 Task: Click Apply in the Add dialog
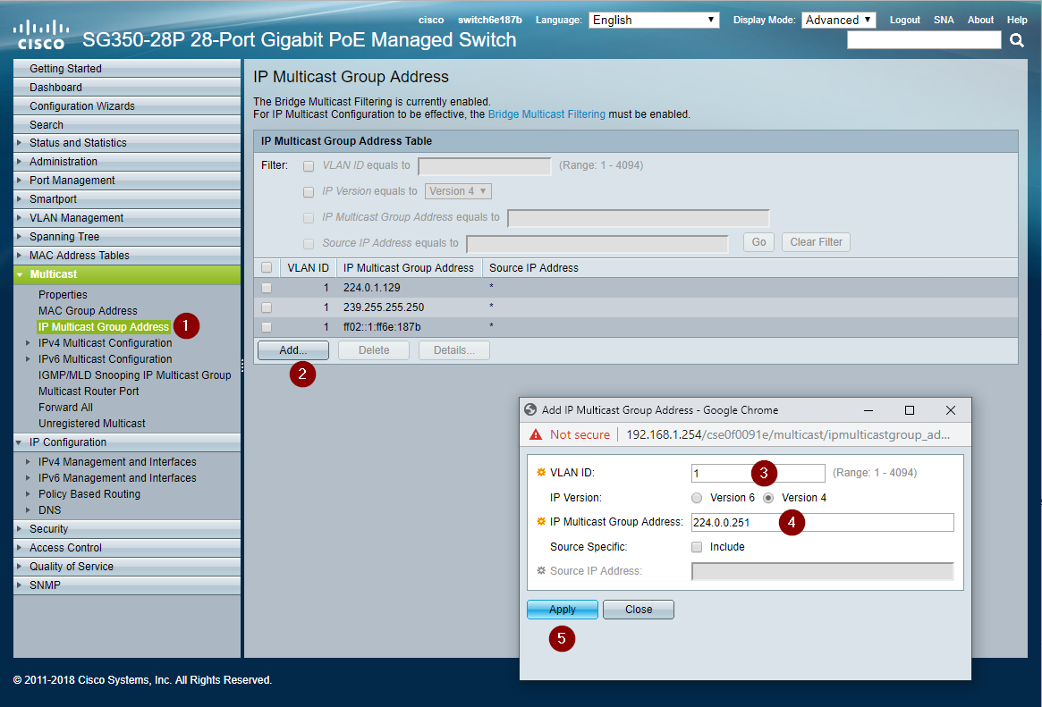pyautogui.click(x=563, y=610)
